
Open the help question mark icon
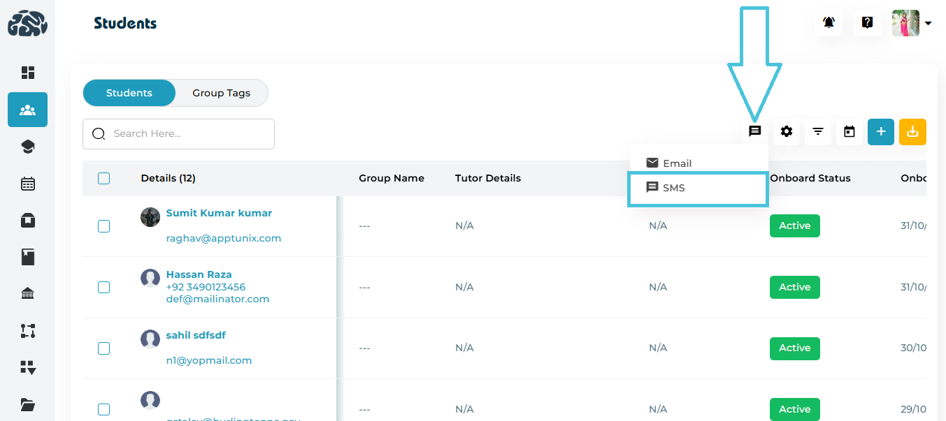(x=867, y=23)
